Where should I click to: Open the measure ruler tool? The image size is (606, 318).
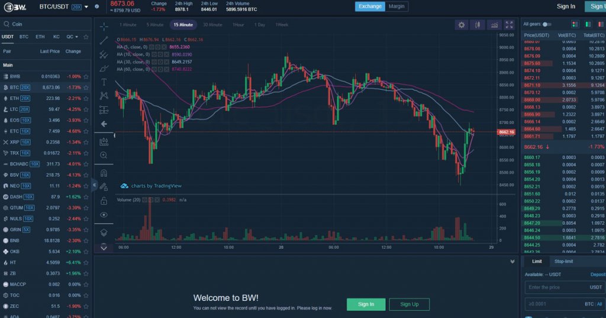click(x=104, y=142)
